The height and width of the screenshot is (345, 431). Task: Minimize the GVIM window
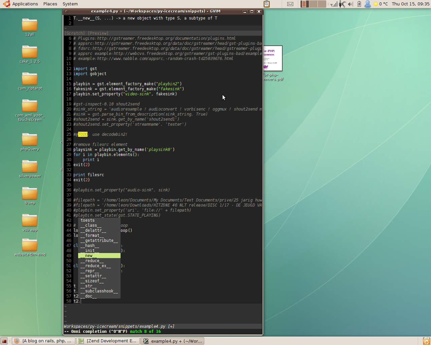tap(245, 11)
